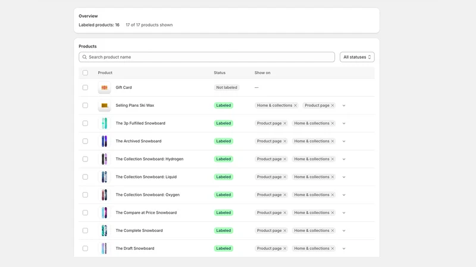Tick the Collection Snowboard: Hydrogen checkbox
Image resolution: width=476 pixels, height=267 pixels.
coord(85,159)
